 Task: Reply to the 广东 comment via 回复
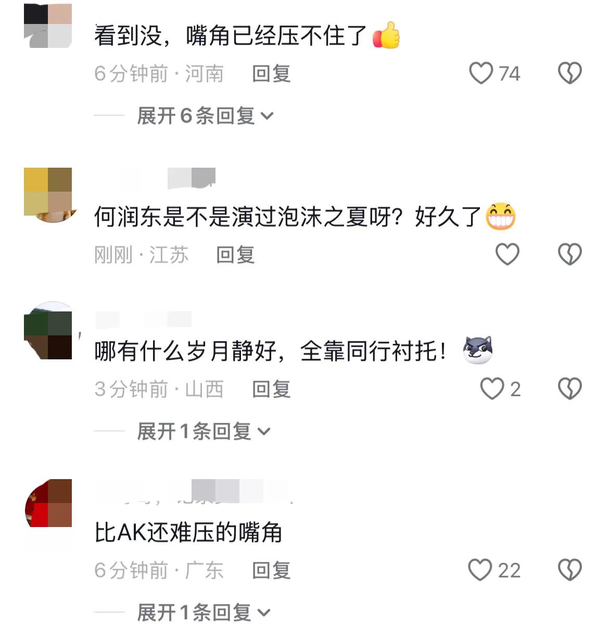click(271, 570)
